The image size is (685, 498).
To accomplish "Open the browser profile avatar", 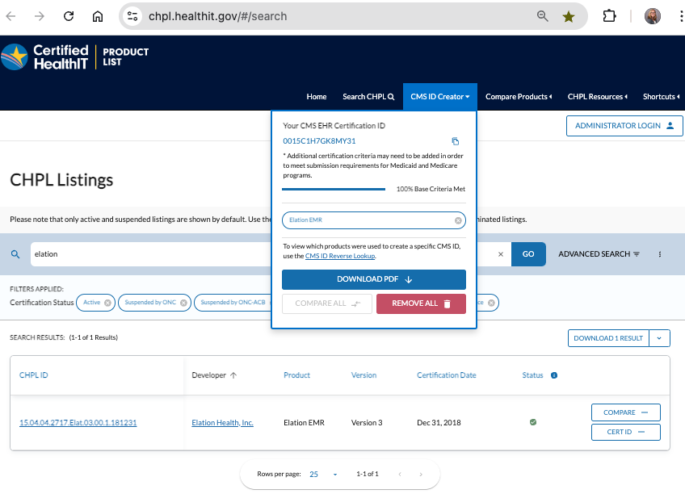I will click(x=652, y=17).
